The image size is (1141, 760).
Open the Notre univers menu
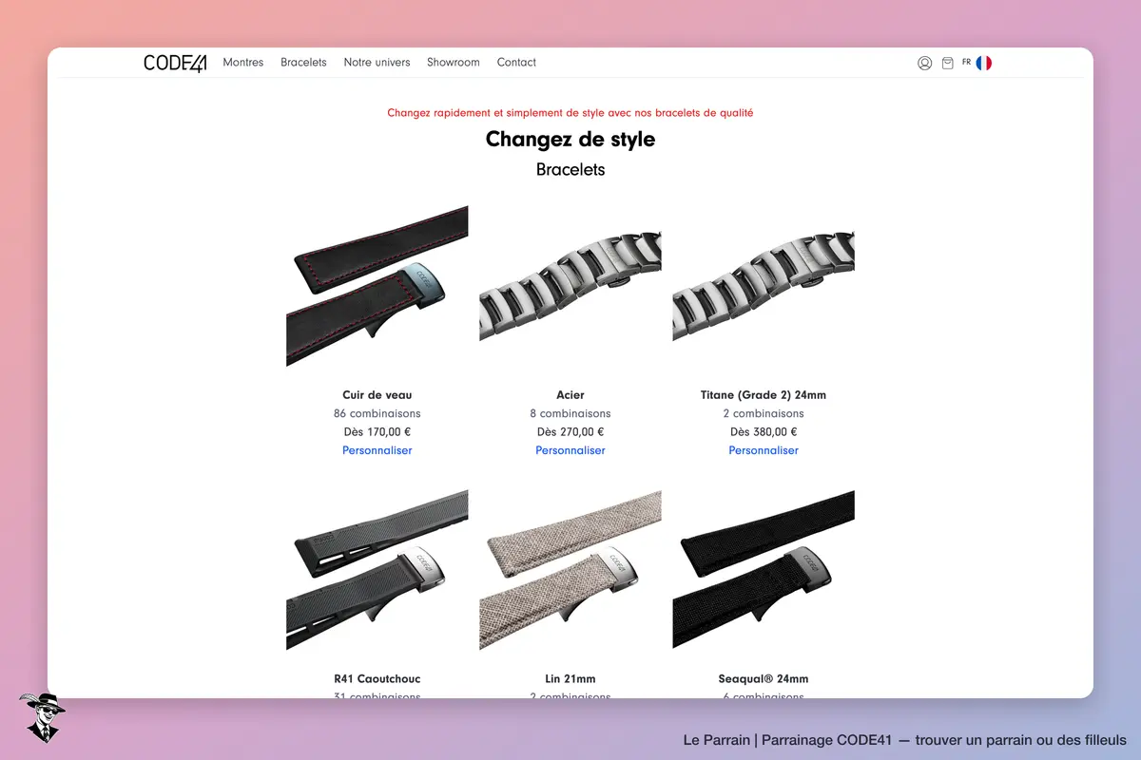tap(377, 63)
